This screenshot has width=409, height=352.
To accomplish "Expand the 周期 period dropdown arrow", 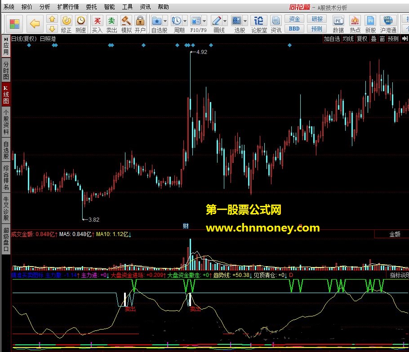I will click(185, 21).
